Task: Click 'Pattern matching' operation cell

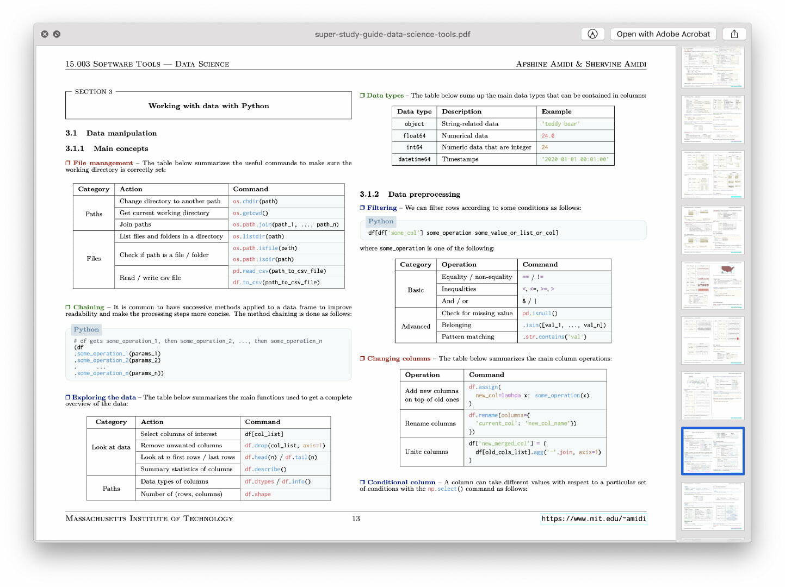Action: click(477, 337)
